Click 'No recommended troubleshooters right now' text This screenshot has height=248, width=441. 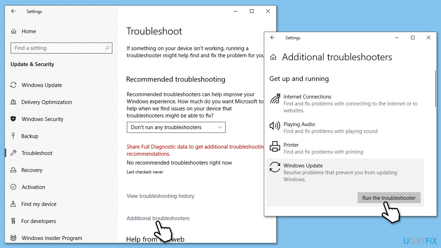point(179,163)
